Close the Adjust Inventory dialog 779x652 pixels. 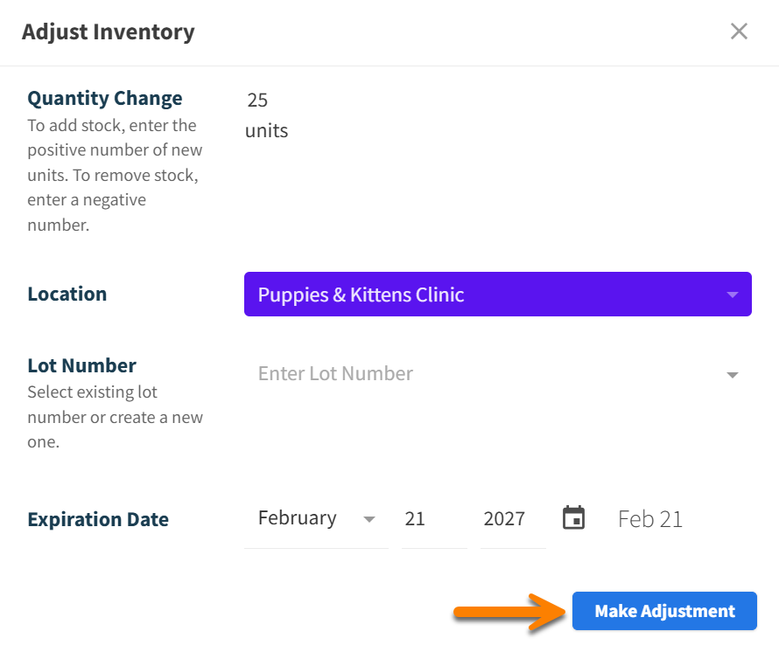[739, 31]
